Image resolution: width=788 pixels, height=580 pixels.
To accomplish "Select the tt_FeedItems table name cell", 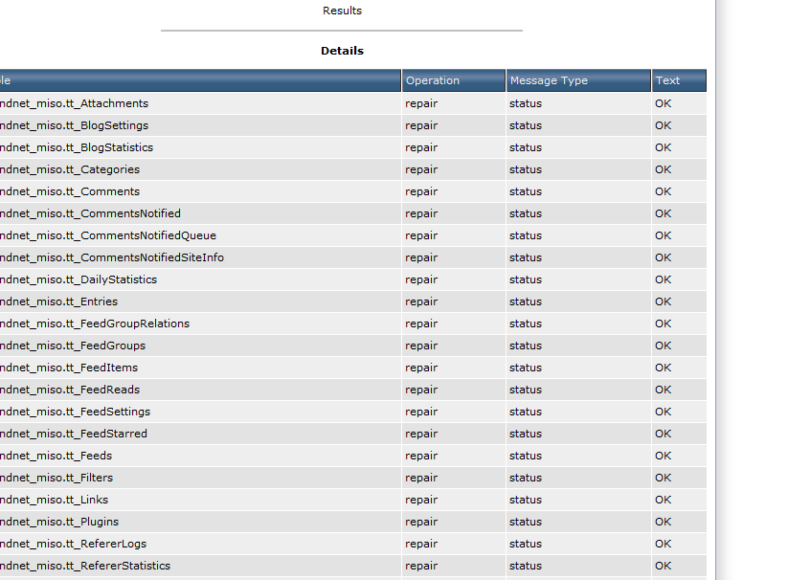I will click(200, 368).
